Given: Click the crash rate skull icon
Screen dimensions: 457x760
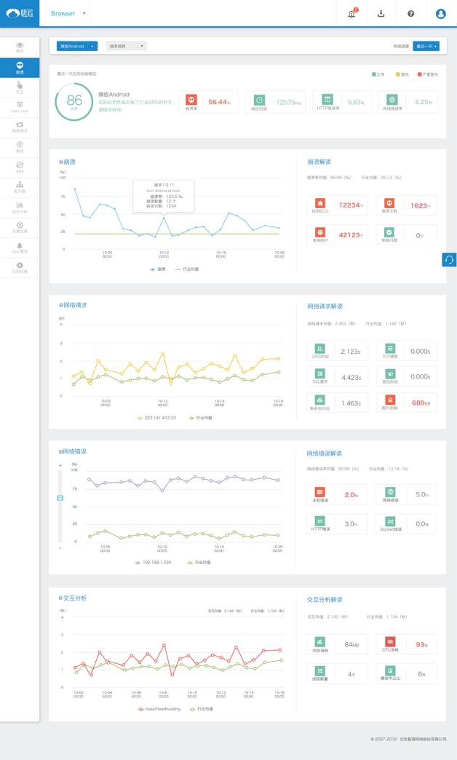Looking at the screenshot, I should tap(191, 101).
